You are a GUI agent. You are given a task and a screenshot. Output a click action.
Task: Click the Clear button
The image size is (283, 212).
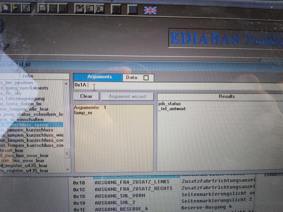86,96
